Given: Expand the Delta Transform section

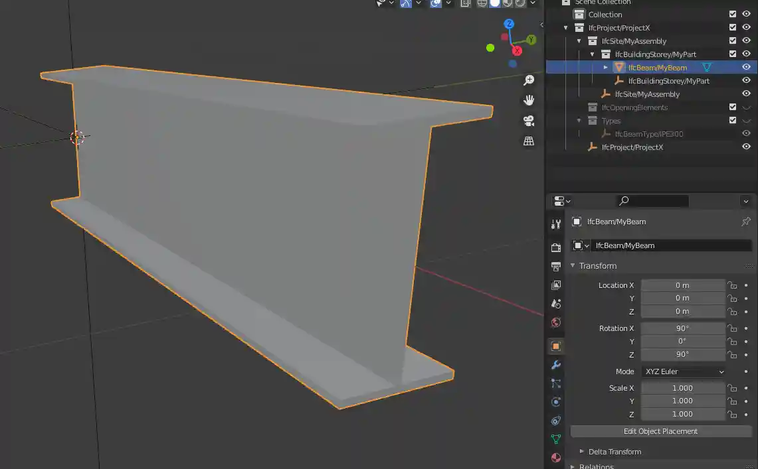Looking at the screenshot, I should pos(615,452).
